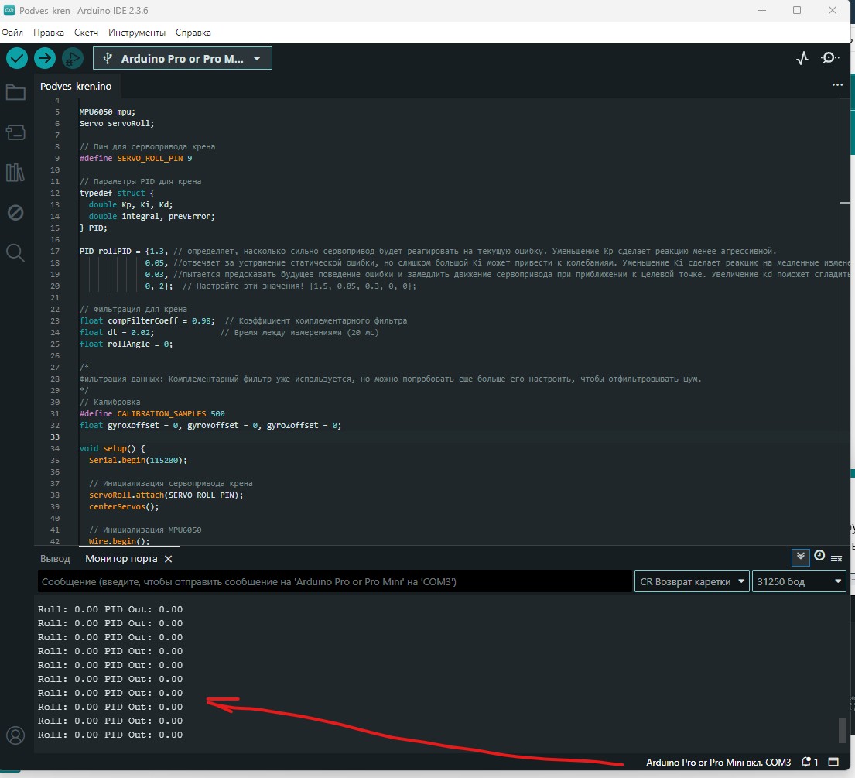855x778 pixels.
Task: Open the Sketchbook folder icon in sidebar
Action: [x=15, y=91]
